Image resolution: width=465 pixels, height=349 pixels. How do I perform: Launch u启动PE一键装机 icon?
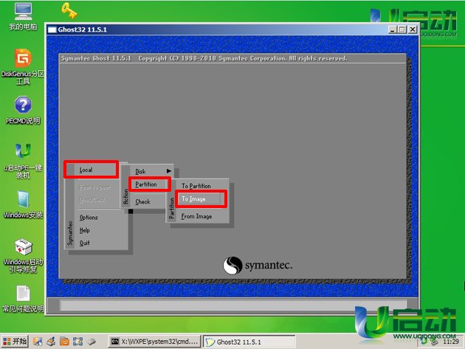click(x=23, y=161)
